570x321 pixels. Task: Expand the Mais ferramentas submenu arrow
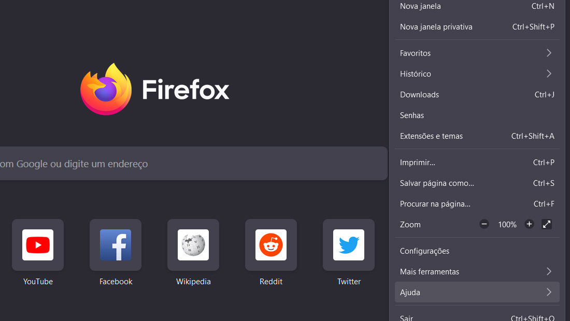tap(549, 272)
